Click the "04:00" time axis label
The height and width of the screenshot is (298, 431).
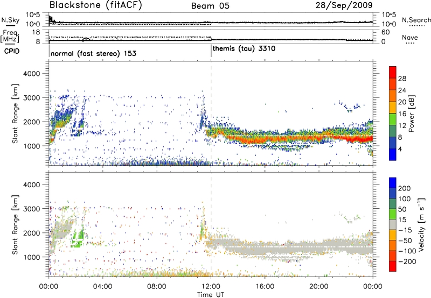[102, 287]
